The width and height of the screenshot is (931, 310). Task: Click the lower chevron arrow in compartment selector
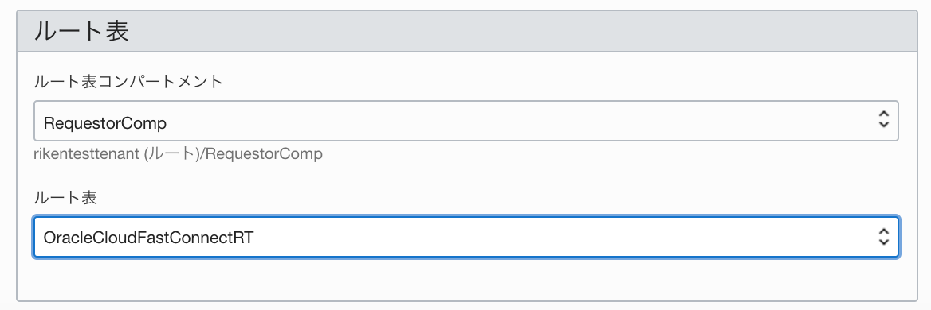[883, 126]
